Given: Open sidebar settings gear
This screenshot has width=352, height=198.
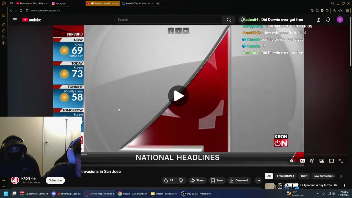Looking at the screenshot, I should 4,43.
